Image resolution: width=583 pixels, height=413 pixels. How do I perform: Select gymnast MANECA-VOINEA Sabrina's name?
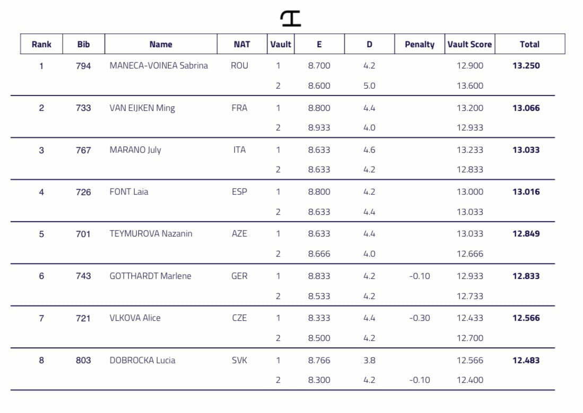(x=159, y=66)
